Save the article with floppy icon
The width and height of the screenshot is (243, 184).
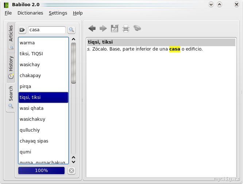point(115,28)
